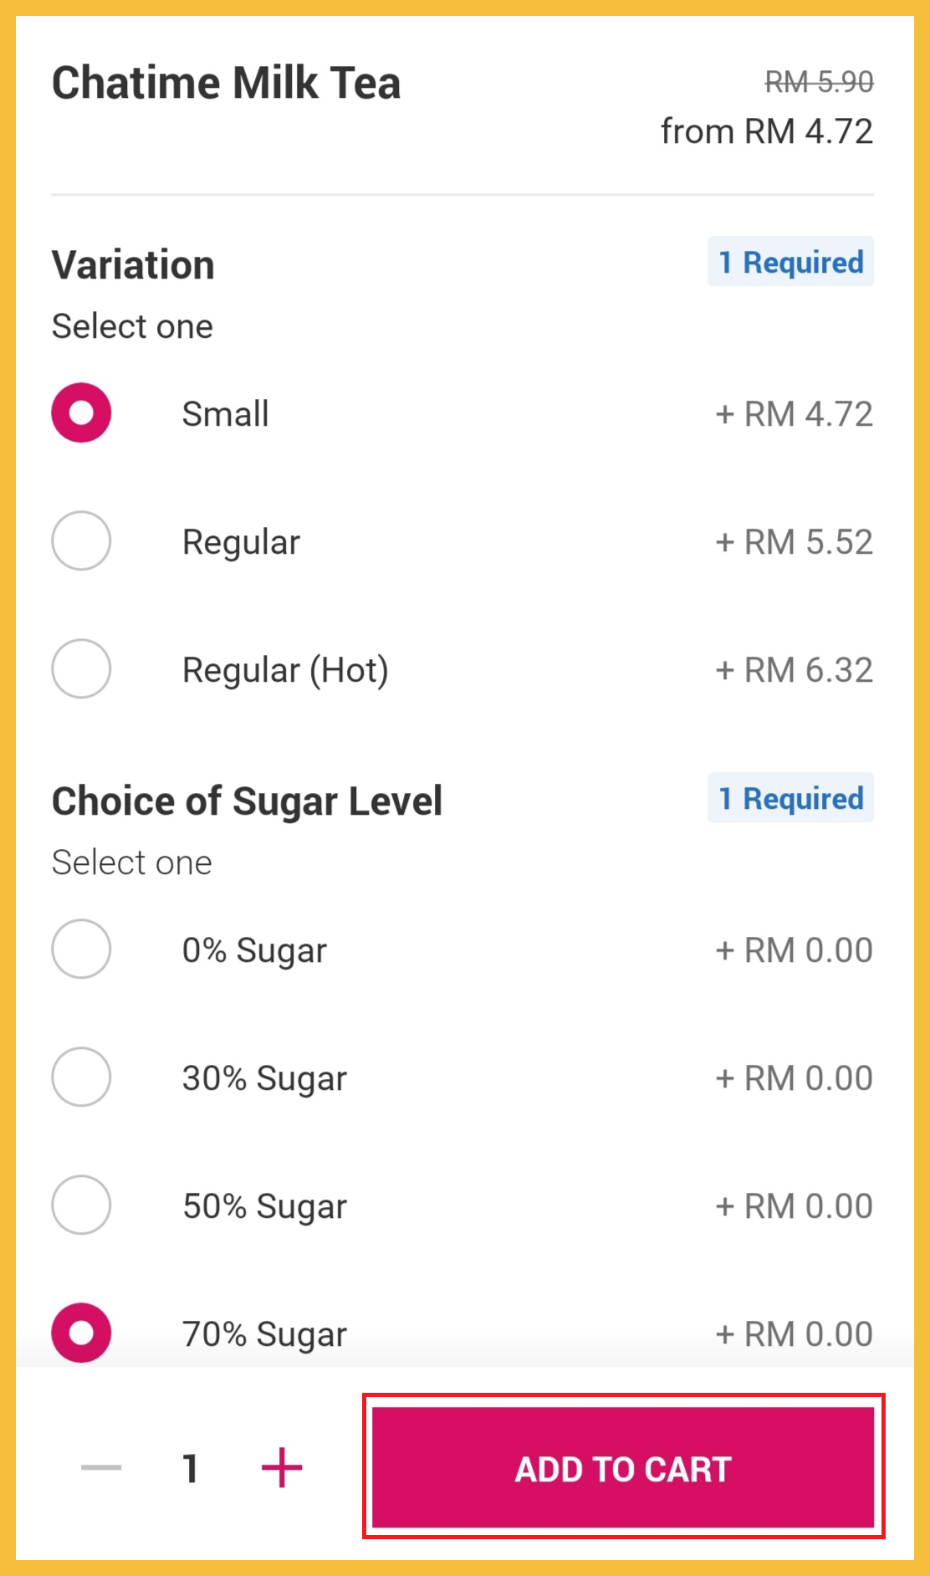Screen dimensions: 930x1576
Task: Decrease quantity with the minus icon
Action: click(x=101, y=1468)
